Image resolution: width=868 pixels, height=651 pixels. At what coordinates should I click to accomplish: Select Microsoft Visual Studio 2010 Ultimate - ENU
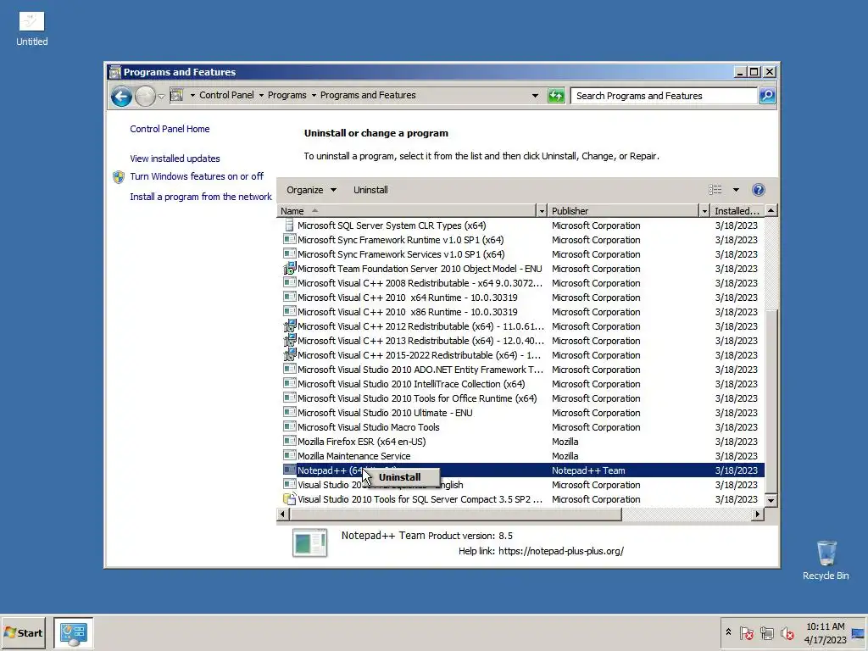coord(520,413)
